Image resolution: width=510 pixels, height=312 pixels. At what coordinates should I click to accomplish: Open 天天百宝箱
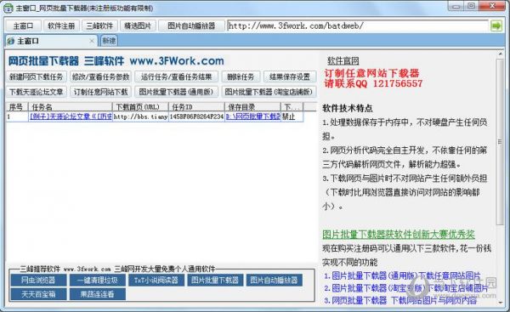(x=38, y=294)
